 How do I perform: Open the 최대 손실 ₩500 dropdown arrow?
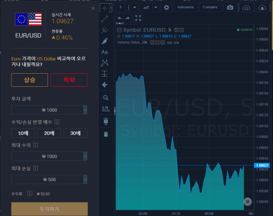click(85, 179)
